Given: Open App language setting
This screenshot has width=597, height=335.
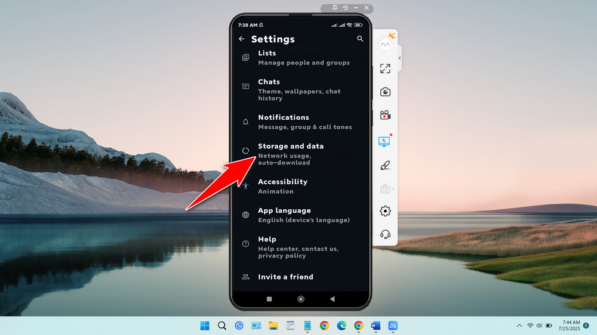Looking at the screenshot, I should point(301,215).
